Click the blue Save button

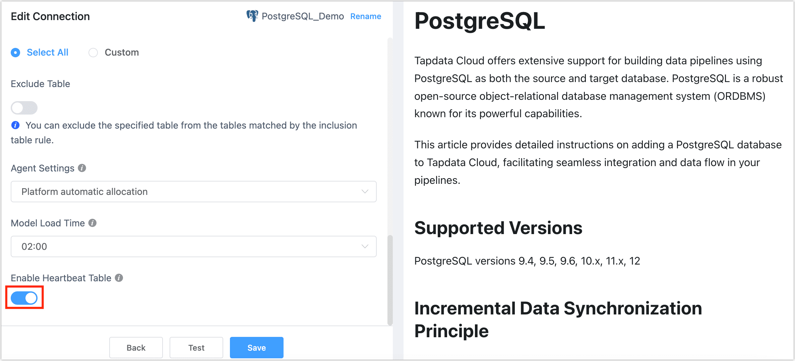[256, 348]
